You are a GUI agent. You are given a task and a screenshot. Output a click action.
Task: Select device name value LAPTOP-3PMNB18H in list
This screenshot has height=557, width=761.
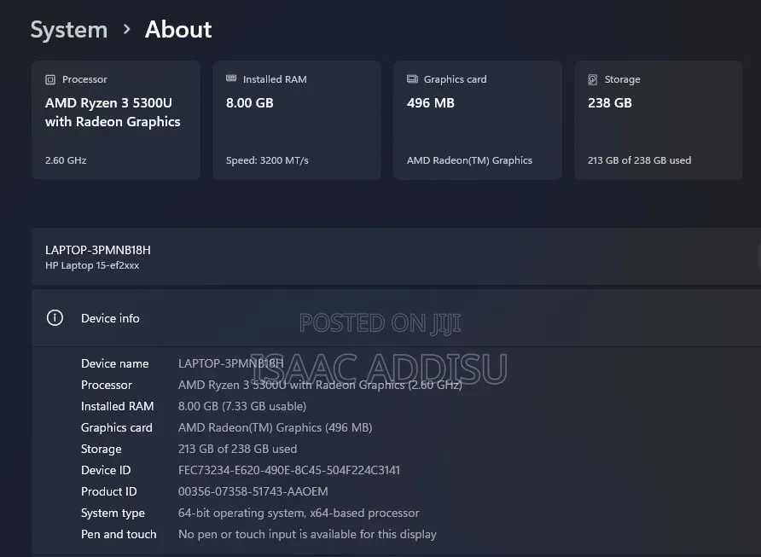(230, 363)
